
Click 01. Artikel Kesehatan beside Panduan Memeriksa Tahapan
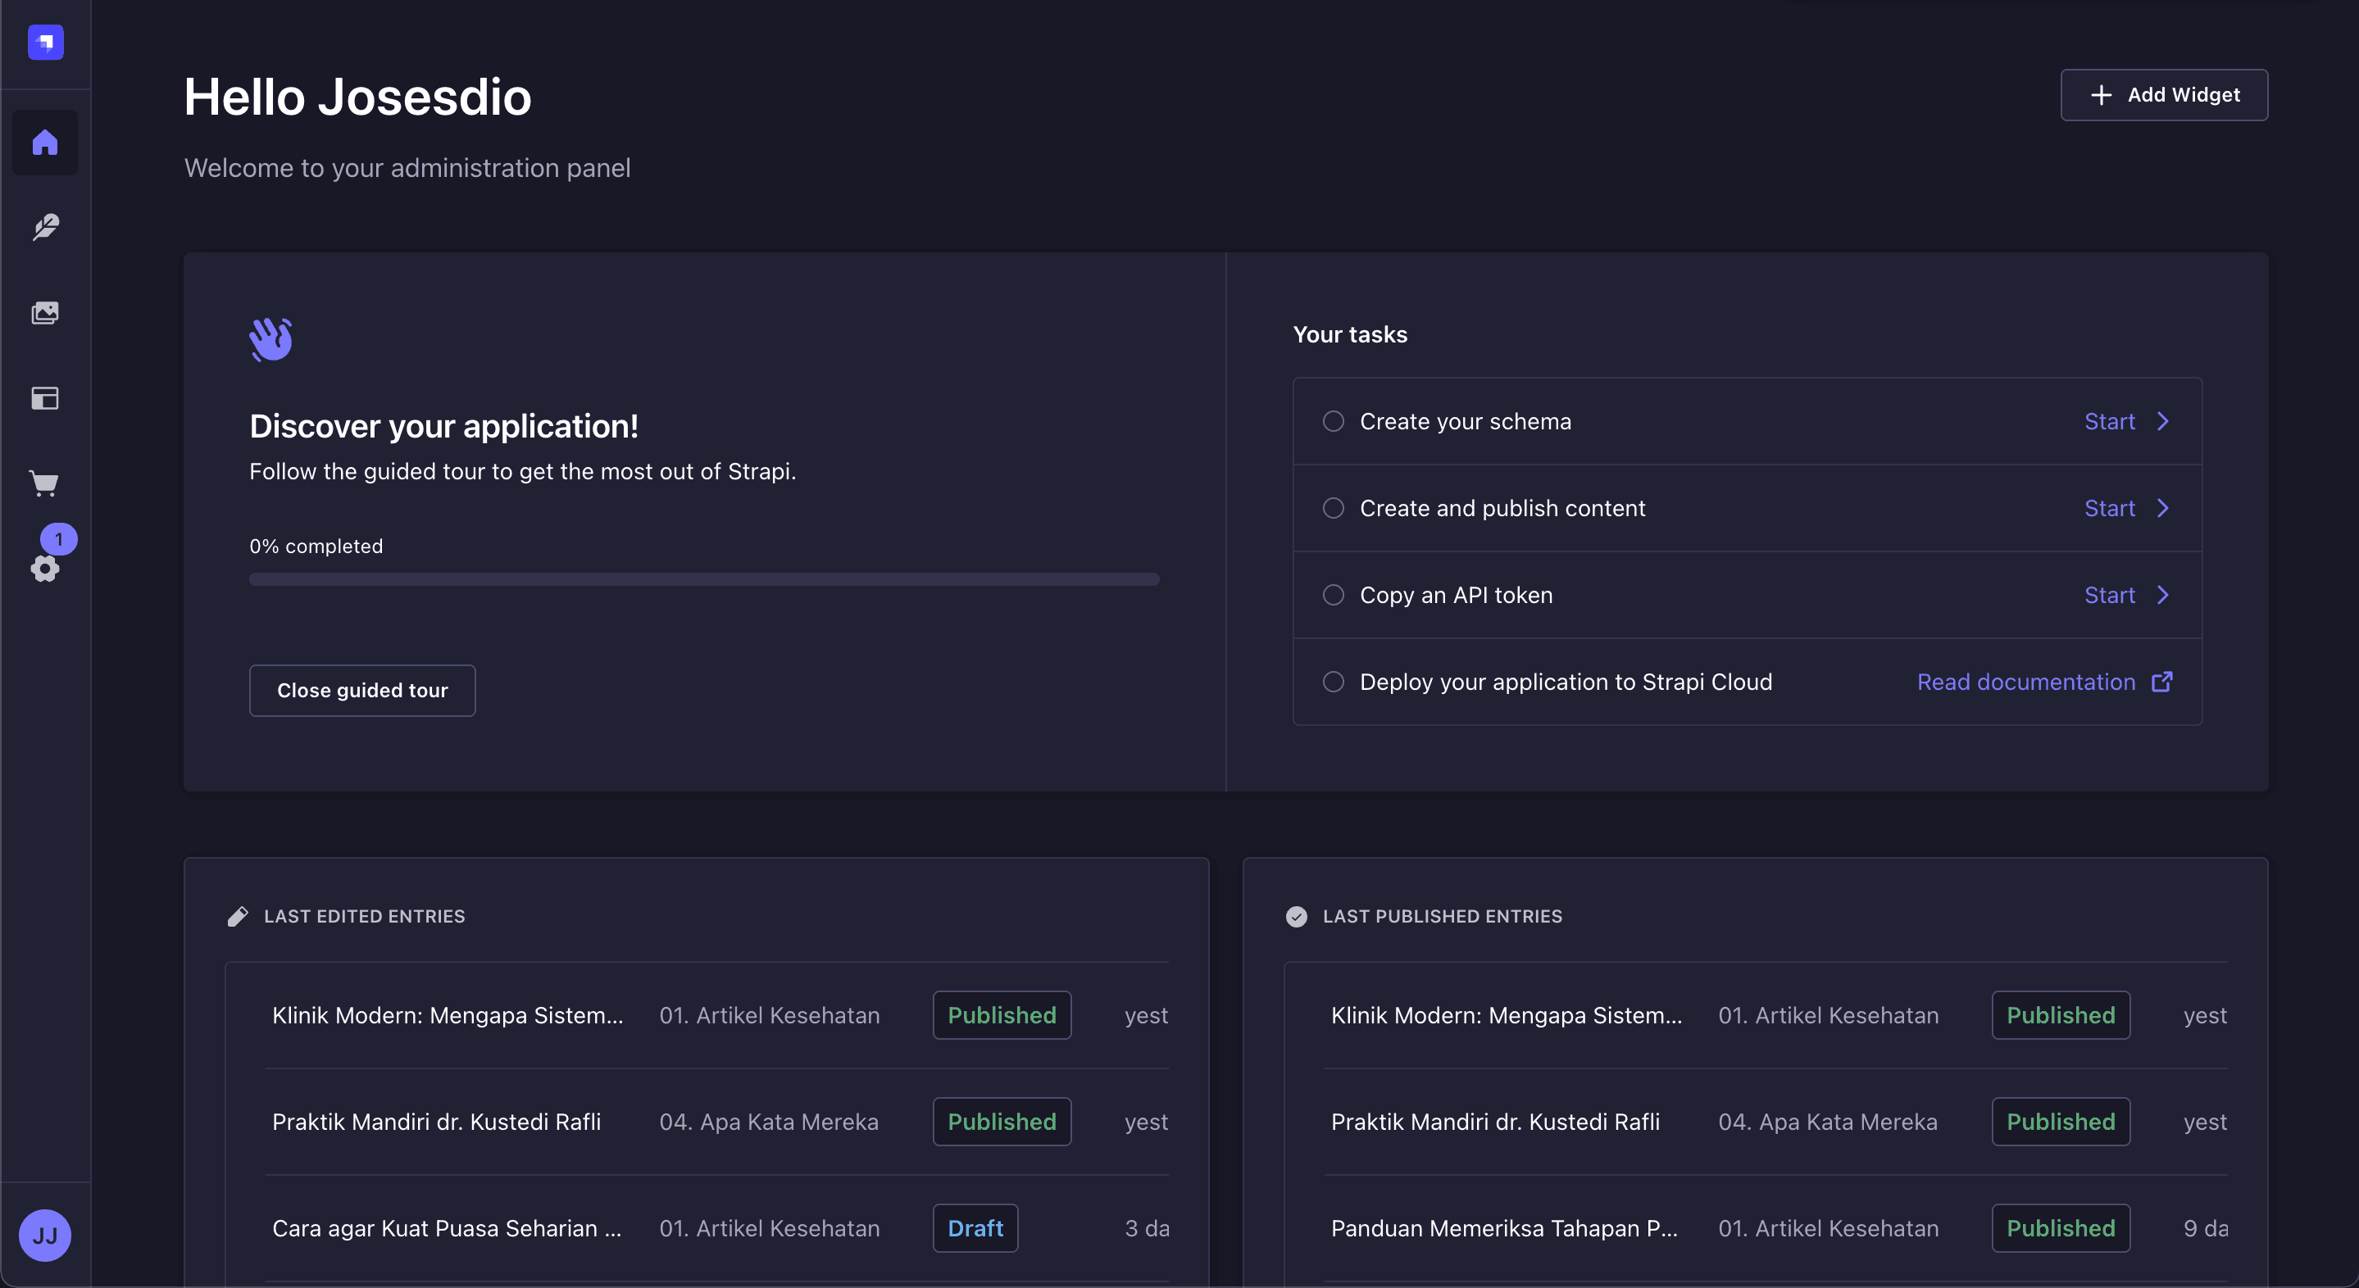point(1829,1228)
